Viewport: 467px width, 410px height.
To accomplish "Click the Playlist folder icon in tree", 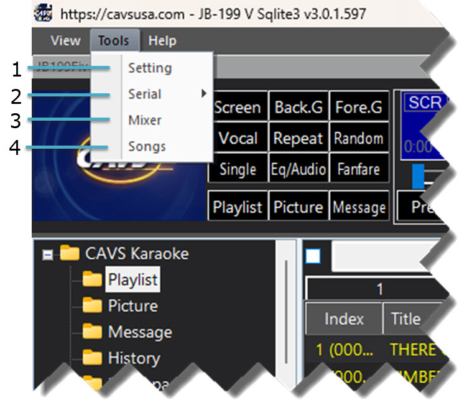I will click(93, 279).
